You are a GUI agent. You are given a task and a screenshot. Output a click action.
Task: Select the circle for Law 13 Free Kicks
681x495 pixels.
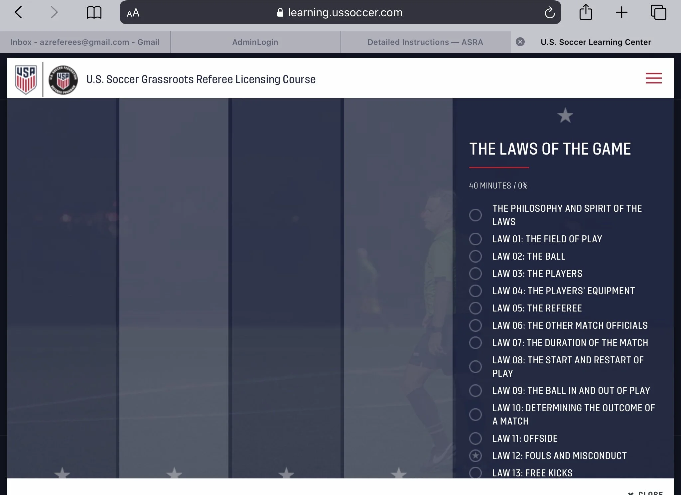[476, 472]
